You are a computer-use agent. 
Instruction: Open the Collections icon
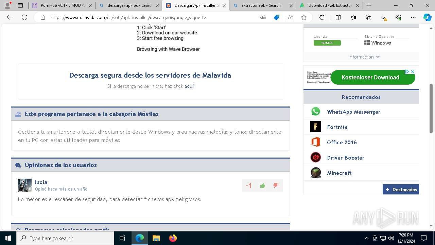[x=368, y=17]
